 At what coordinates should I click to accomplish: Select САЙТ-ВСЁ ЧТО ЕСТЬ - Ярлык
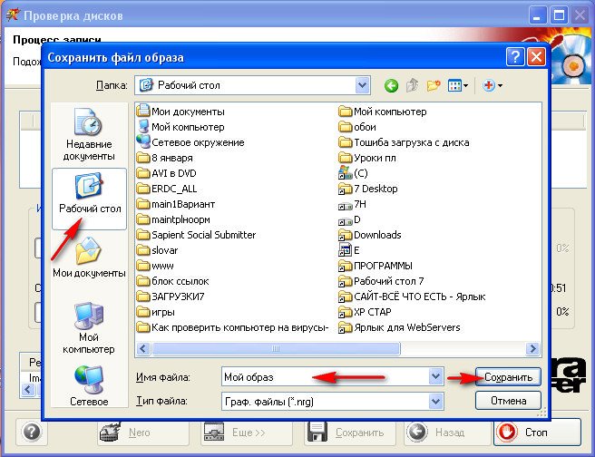(x=413, y=297)
